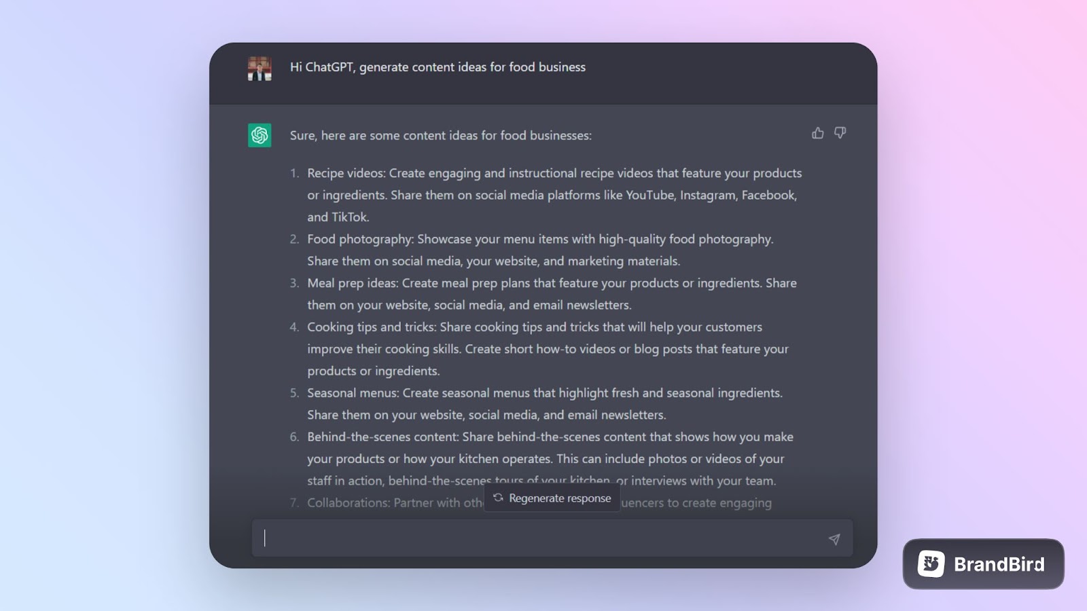Click the green ChatGPT logo avatar
The width and height of the screenshot is (1087, 611).
click(260, 135)
